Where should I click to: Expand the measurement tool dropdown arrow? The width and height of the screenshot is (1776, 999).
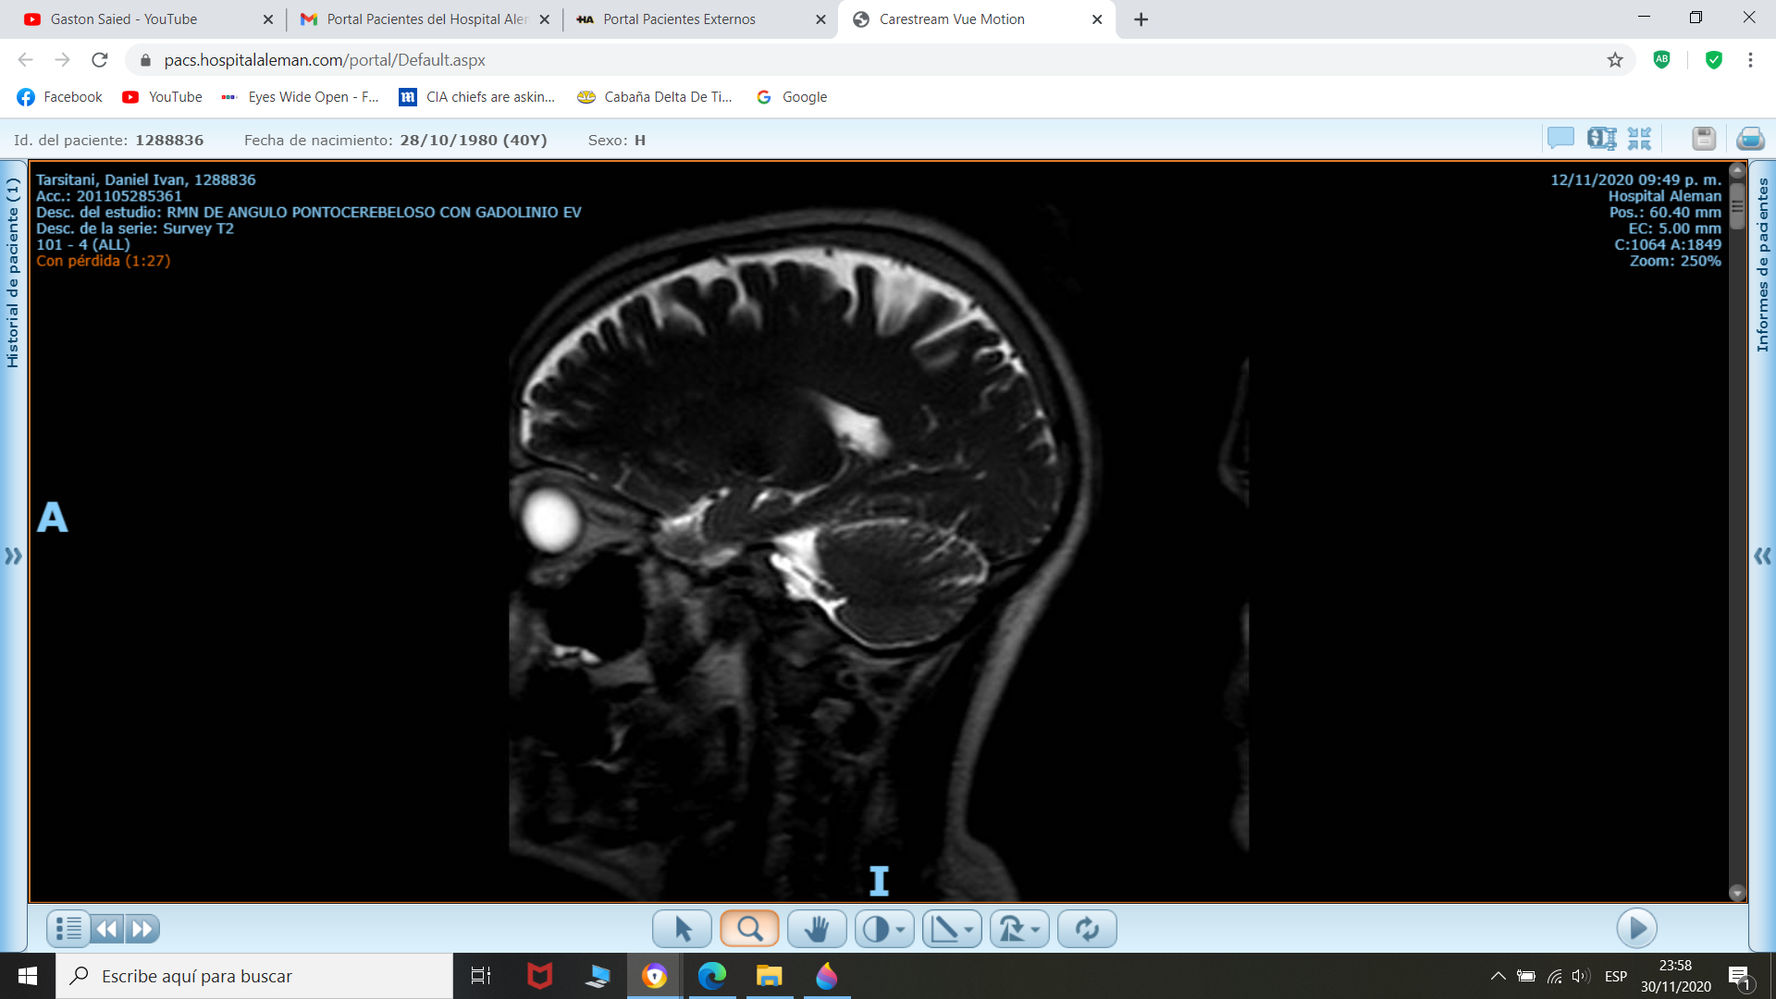pyautogui.click(x=969, y=930)
